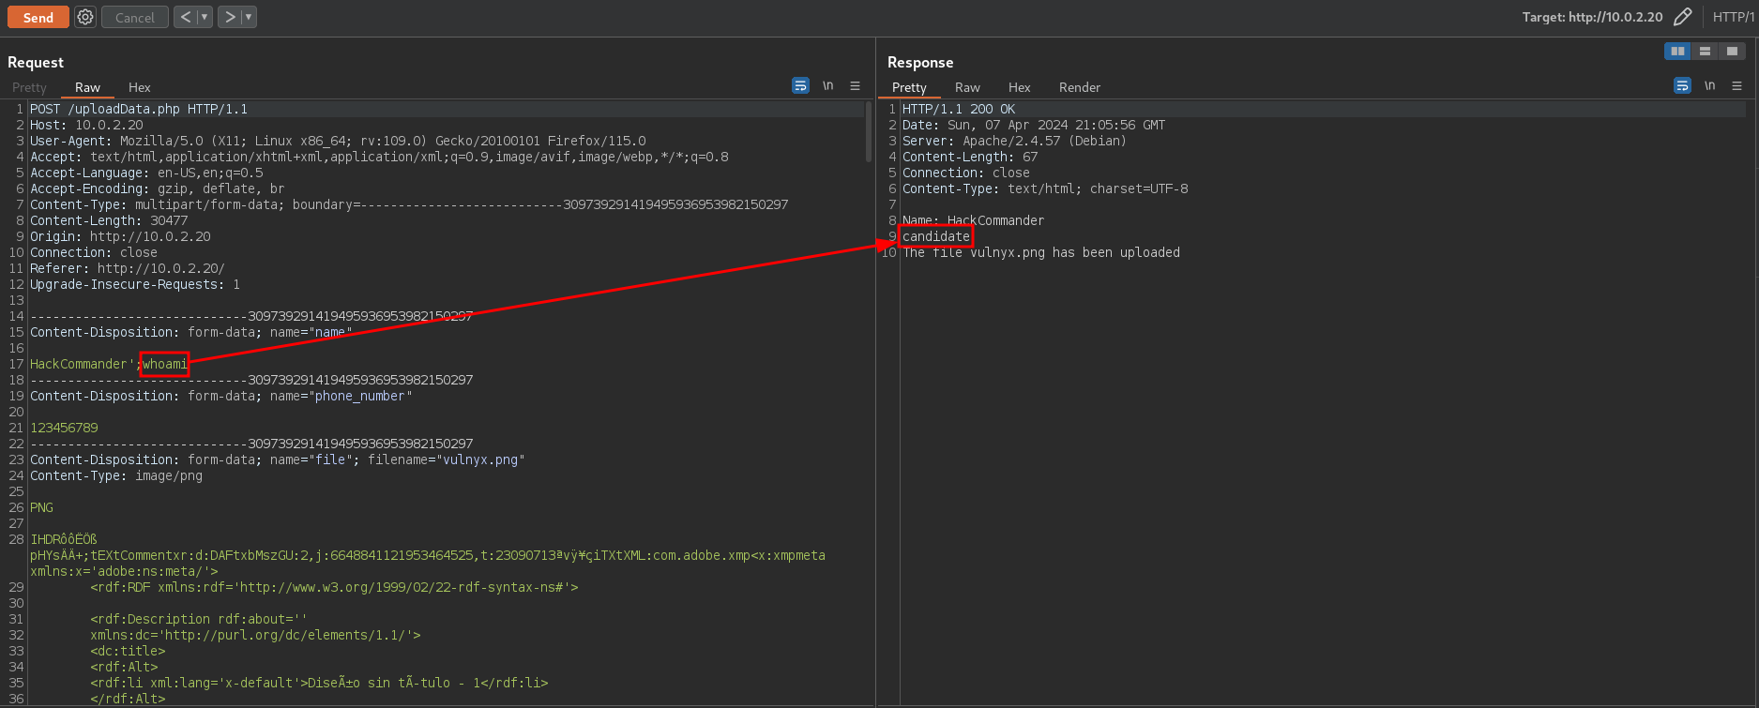Open the Response panel hamburger menu

(1736, 85)
